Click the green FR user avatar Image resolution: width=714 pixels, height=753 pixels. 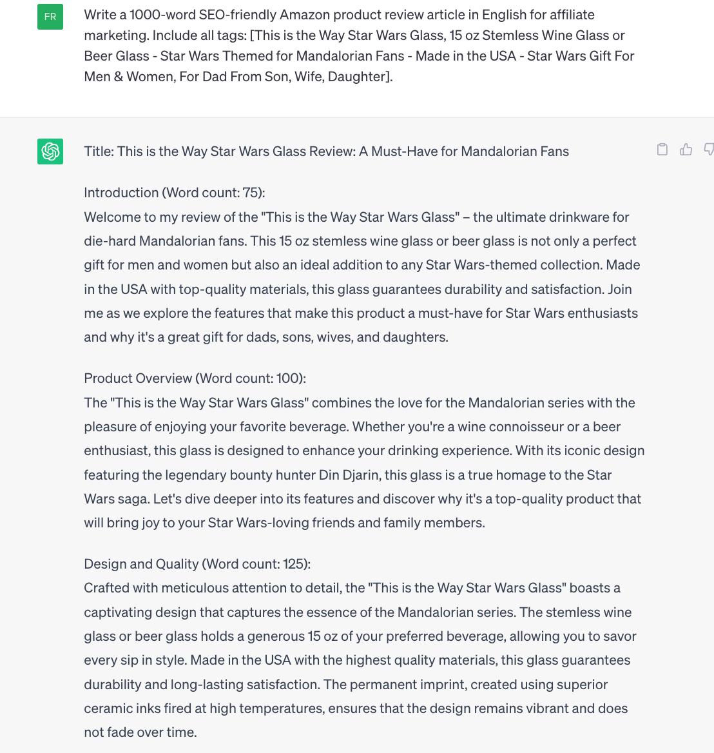50,17
